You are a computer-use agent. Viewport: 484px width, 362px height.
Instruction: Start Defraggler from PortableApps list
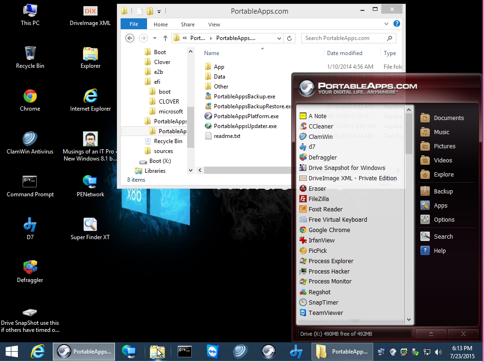pos(318,157)
